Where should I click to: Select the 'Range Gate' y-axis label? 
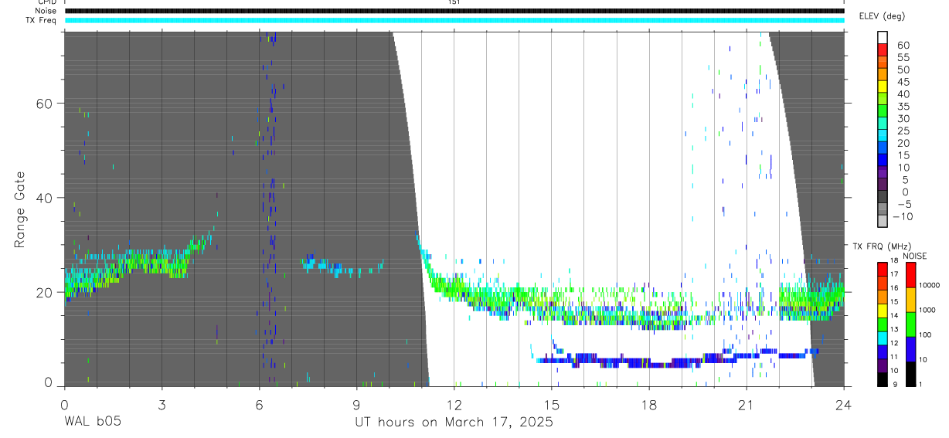pyautogui.click(x=20, y=209)
